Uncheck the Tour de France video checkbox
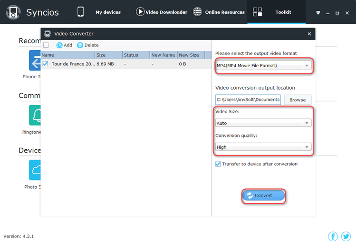The image size is (356, 244). (x=45, y=63)
